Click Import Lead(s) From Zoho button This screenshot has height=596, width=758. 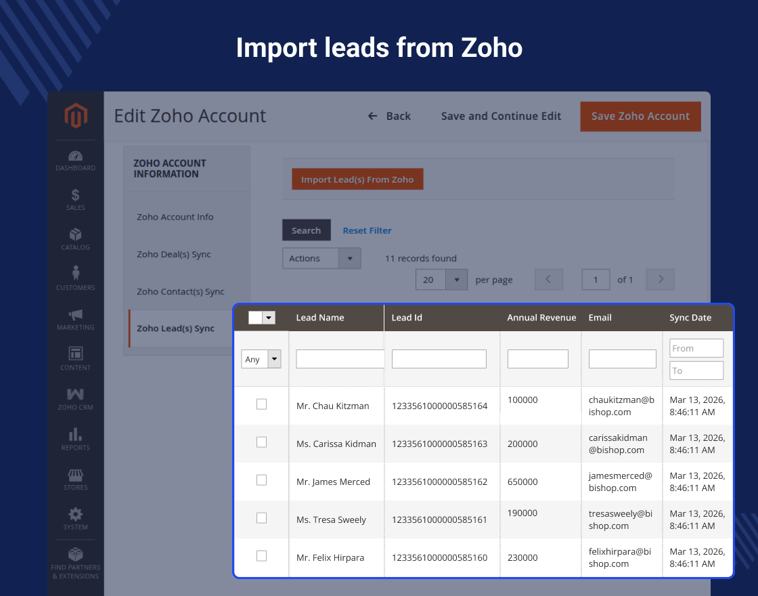(357, 179)
